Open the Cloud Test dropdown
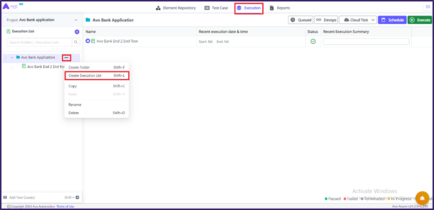Image resolution: width=434 pixels, height=210 pixels. 358,20
